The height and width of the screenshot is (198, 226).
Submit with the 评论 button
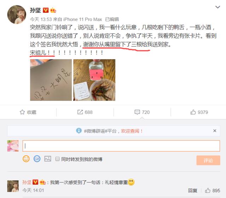(208, 160)
